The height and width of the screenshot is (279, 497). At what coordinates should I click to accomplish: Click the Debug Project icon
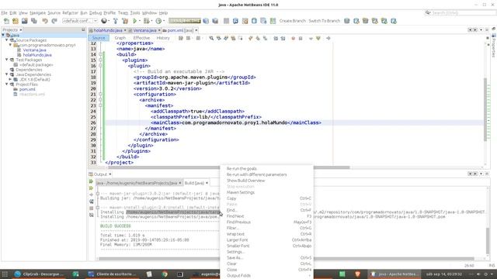click(146, 21)
